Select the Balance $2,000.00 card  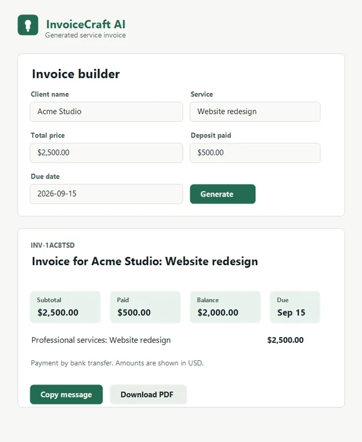(x=225, y=307)
